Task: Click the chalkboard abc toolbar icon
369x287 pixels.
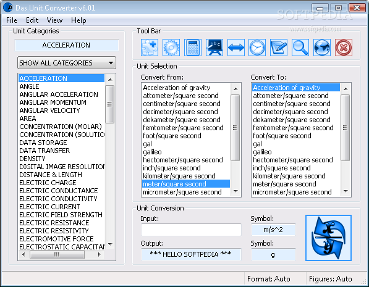Action: [x=214, y=48]
